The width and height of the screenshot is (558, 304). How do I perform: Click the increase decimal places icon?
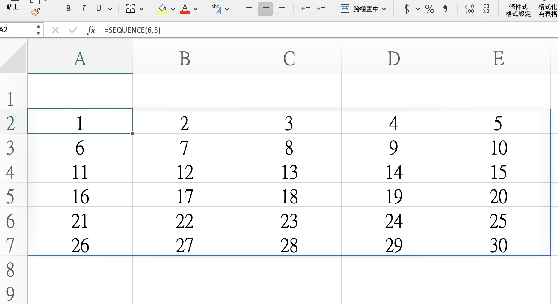click(469, 9)
